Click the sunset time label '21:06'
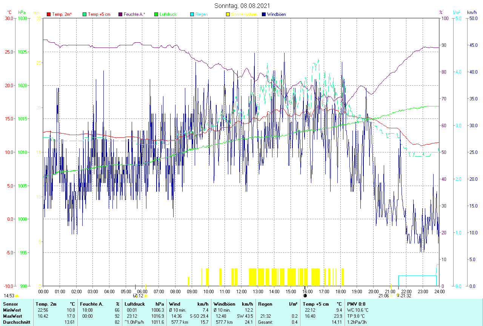 (x=384, y=296)
